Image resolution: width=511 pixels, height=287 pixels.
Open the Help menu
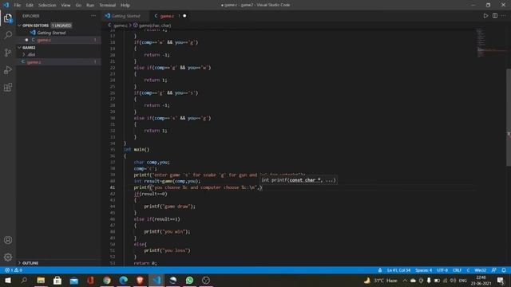pos(125,6)
